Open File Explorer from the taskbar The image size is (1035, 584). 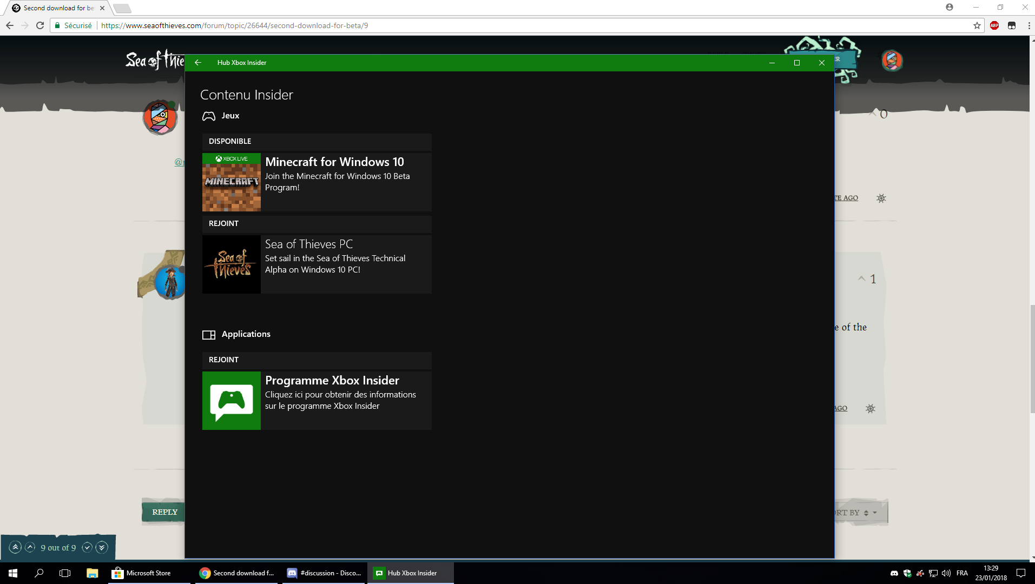pyautogui.click(x=92, y=573)
